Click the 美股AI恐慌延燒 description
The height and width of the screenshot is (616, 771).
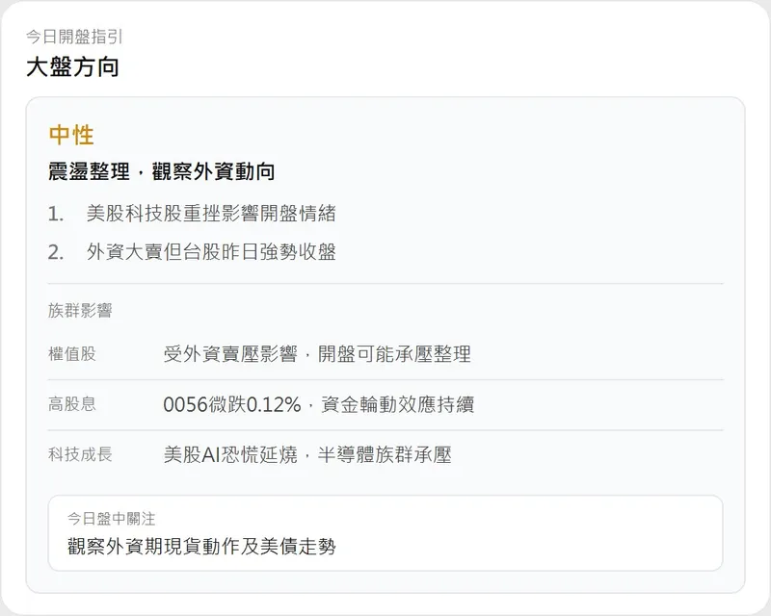pos(230,455)
